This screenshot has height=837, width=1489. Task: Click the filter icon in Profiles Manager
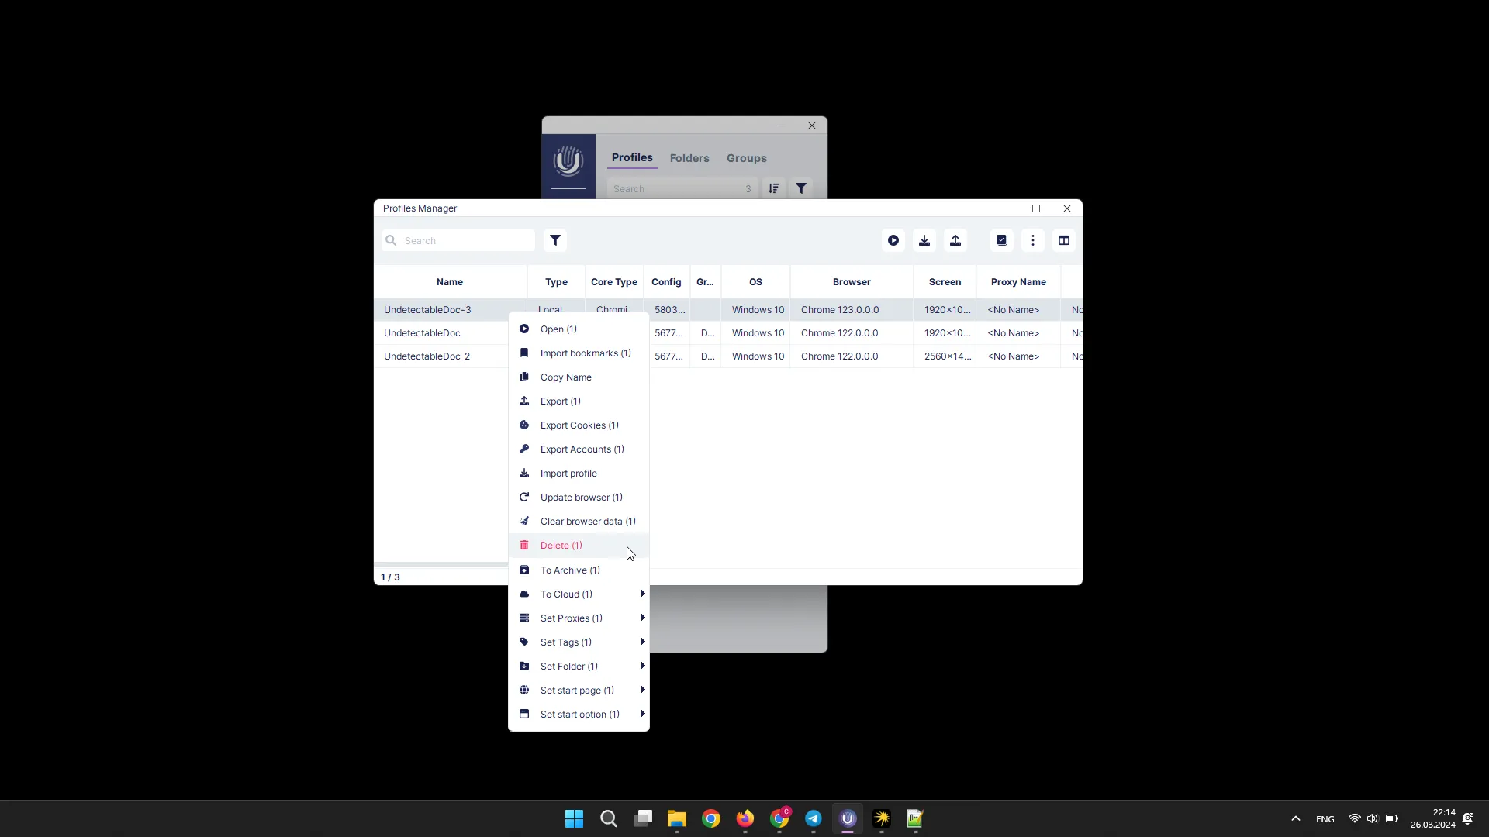(x=556, y=239)
